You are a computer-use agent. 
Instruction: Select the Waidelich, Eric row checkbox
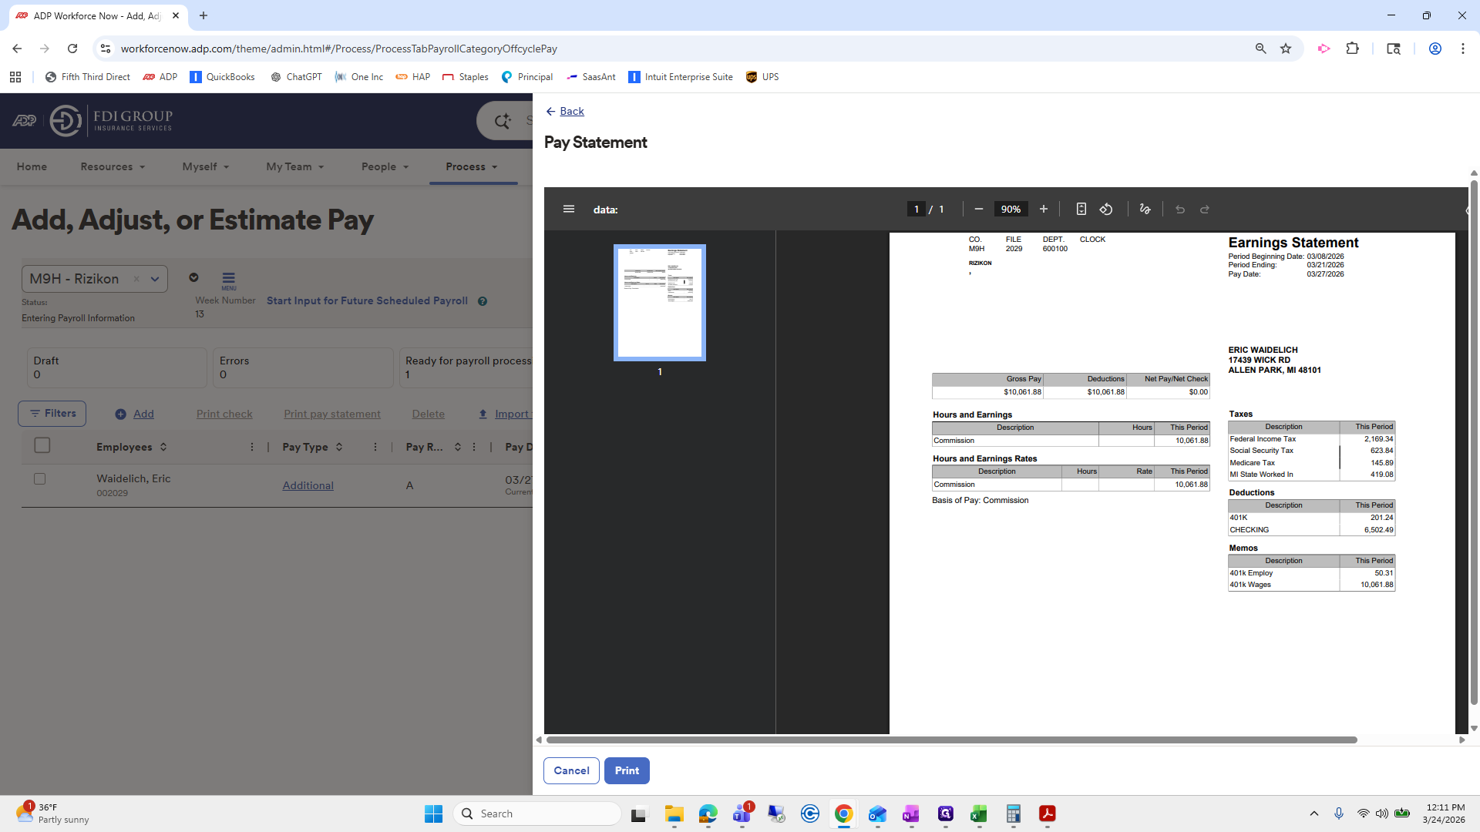tap(40, 478)
